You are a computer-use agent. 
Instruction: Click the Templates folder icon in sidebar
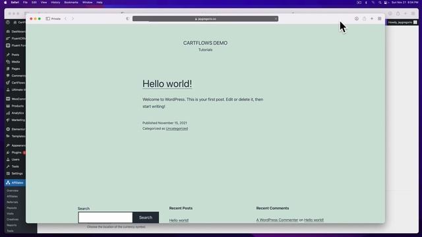pos(8,136)
